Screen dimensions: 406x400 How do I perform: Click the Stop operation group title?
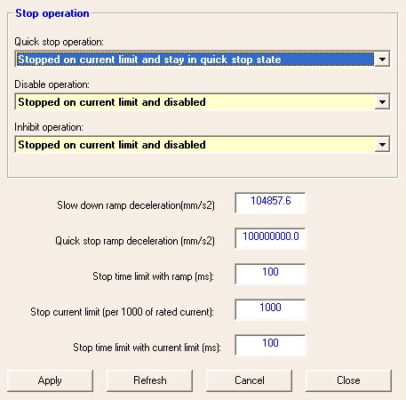pos(52,13)
